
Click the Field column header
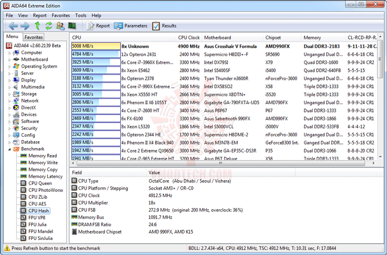click(x=109, y=172)
